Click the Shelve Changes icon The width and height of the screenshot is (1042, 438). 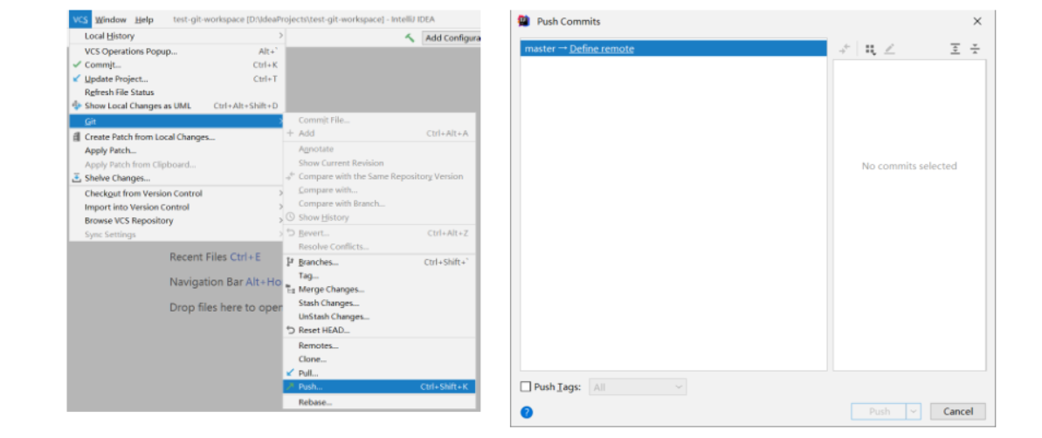77,178
